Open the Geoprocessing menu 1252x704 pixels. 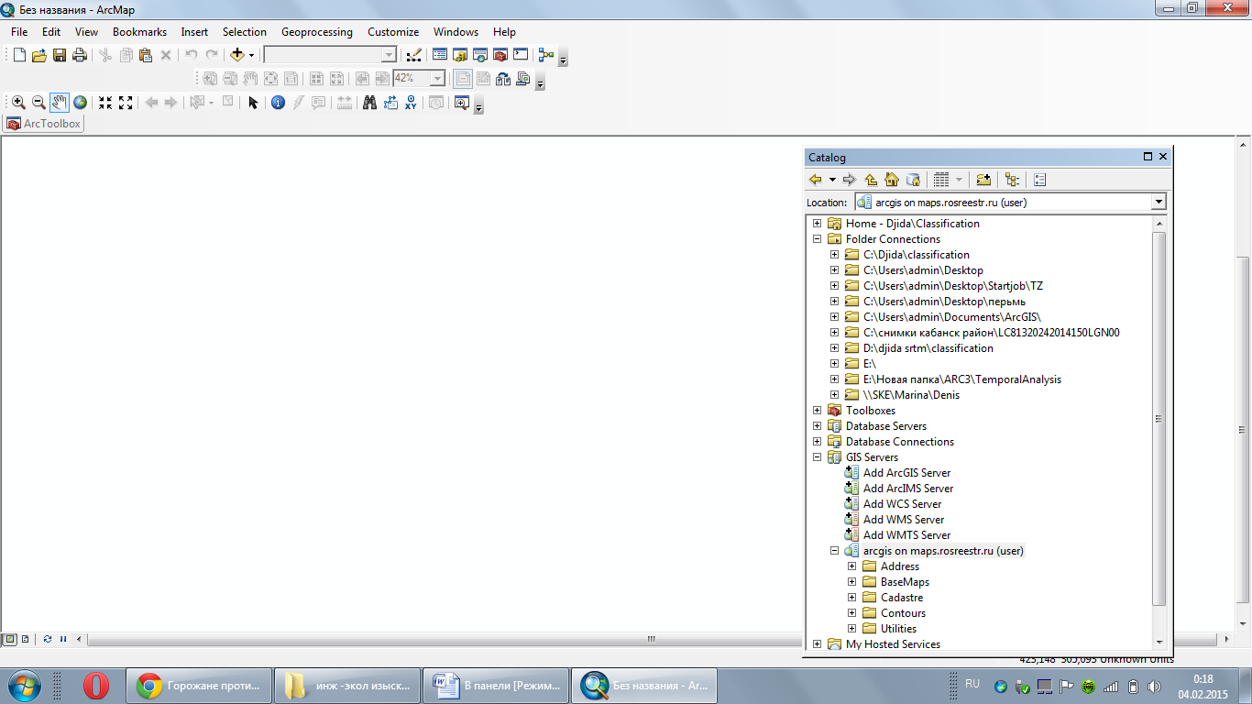tap(317, 32)
